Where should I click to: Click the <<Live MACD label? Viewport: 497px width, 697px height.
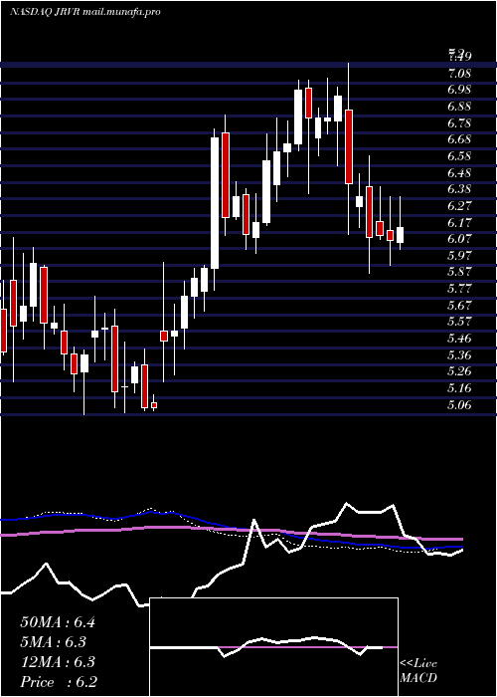[418, 671]
